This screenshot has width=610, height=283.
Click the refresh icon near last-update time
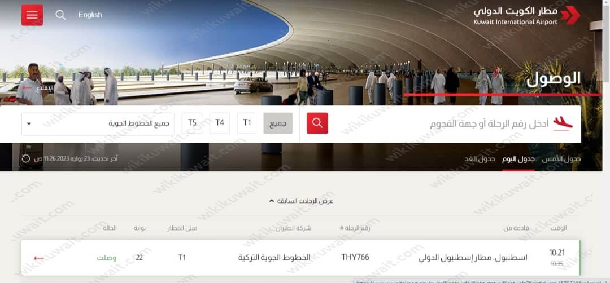[25, 158]
